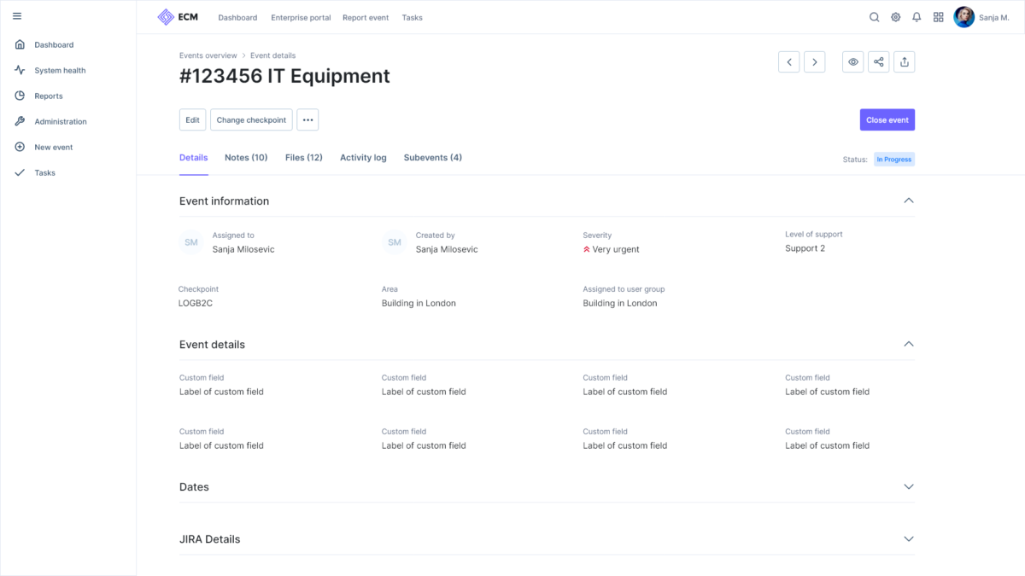The image size is (1025, 576).
Task: Open notifications via the bell icon
Action: [x=917, y=17]
